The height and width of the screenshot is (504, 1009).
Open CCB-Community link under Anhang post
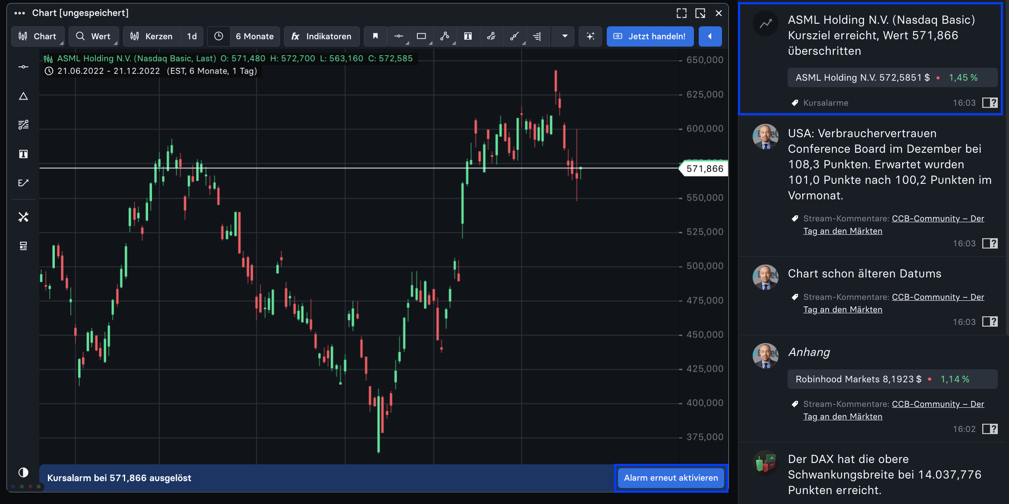point(894,410)
